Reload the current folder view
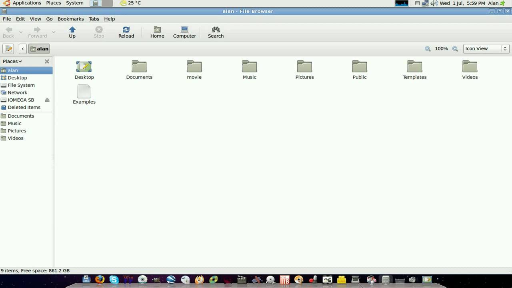This screenshot has width=512, height=288. point(126,32)
